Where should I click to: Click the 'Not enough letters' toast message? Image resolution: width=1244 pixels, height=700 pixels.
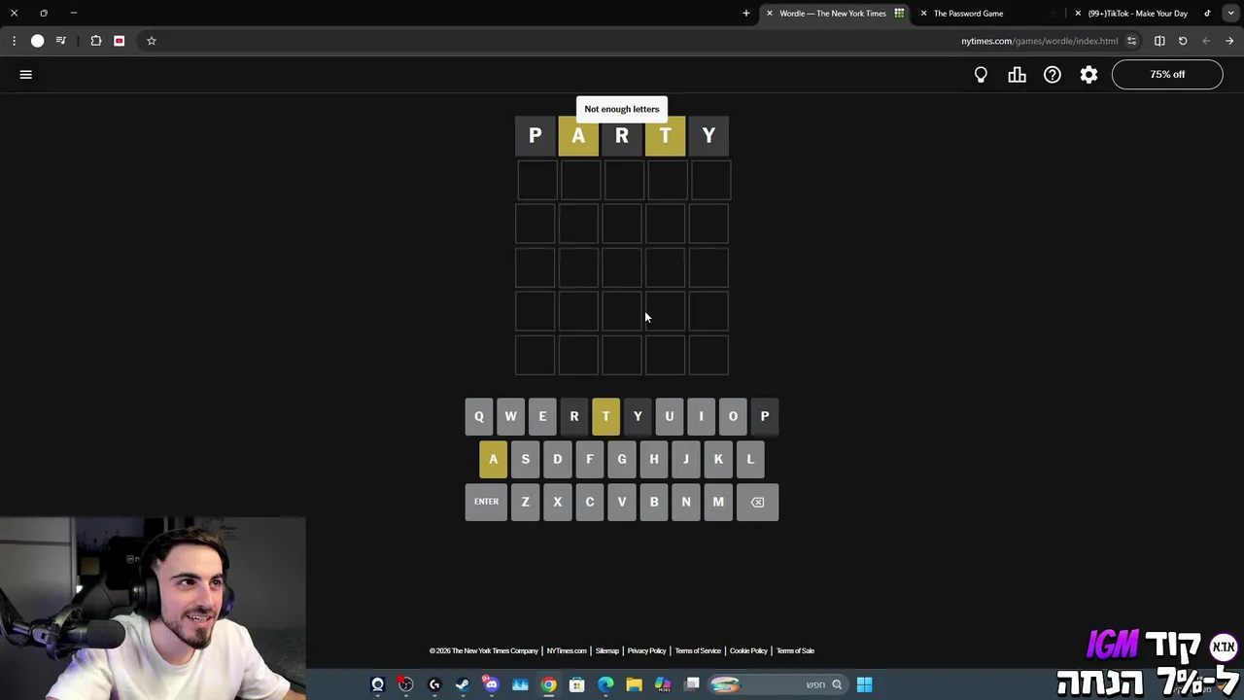pos(622,109)
